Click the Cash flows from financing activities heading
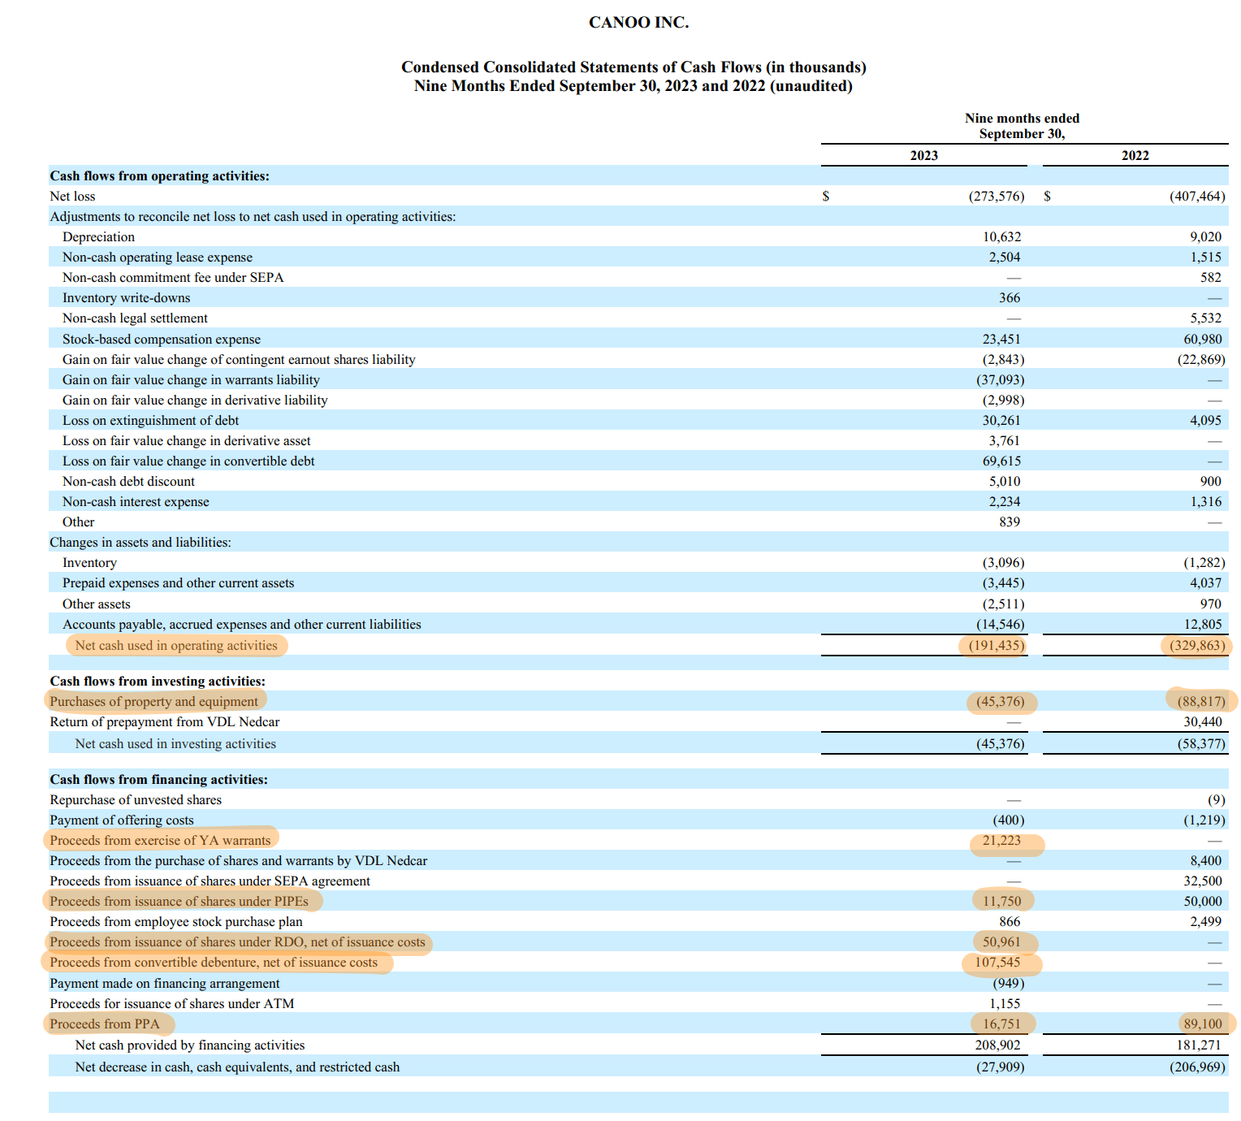Image resolution: width=1241 pixels, height=1121 pixels. (x=158, y=780)
